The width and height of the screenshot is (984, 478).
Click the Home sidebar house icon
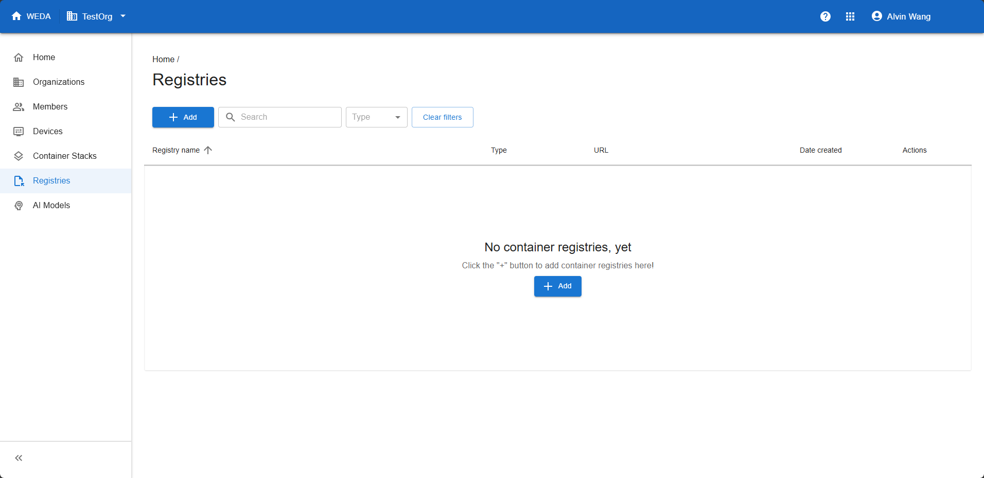click(19, 58)
